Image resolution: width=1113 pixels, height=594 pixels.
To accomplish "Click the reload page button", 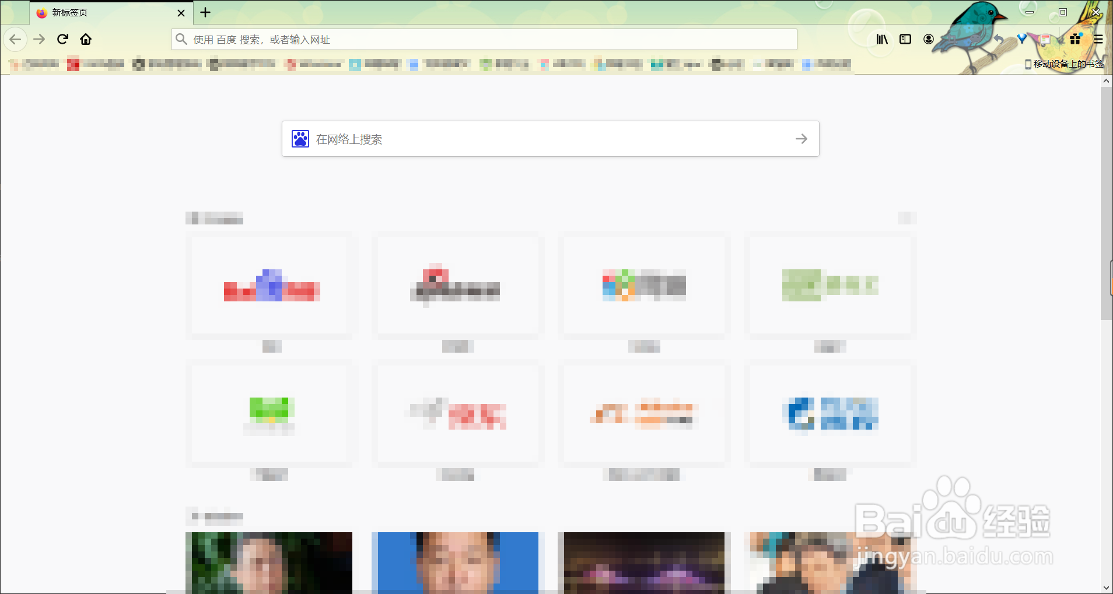I will pyautogui.click(x=62, y=39).
